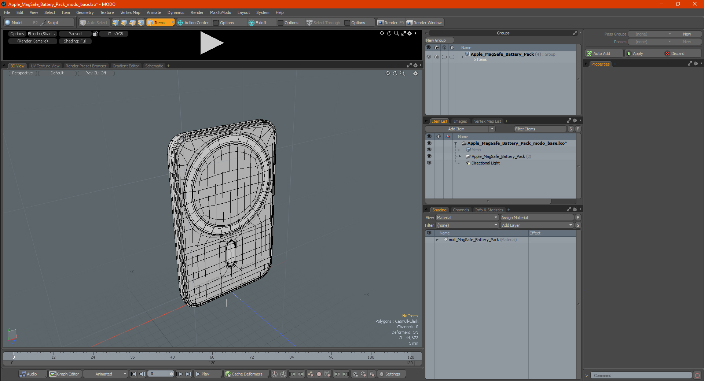Open Pass Groups (none) dropdown
Image resolution: width=704 pixels, height=381 pixels.
pos(650,34)
